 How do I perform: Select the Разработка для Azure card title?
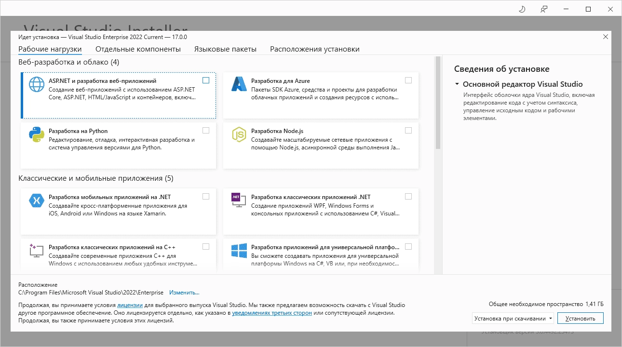(281, 81)
